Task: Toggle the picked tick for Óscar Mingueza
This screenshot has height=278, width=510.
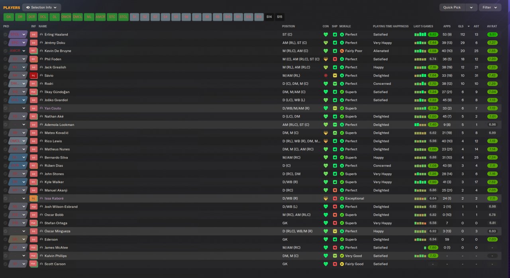Action: click(6, 231)
